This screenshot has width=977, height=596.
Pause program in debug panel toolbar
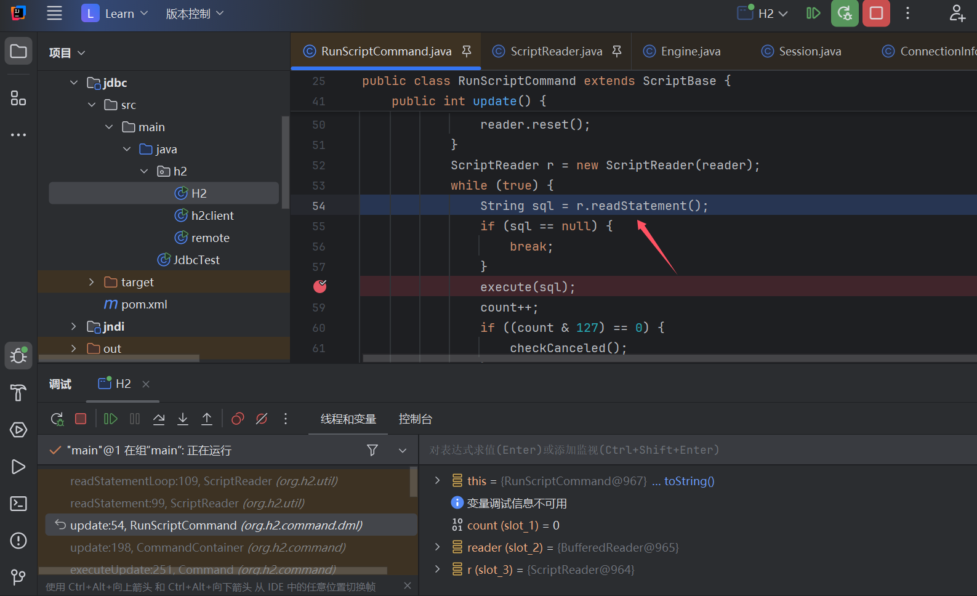135,419
